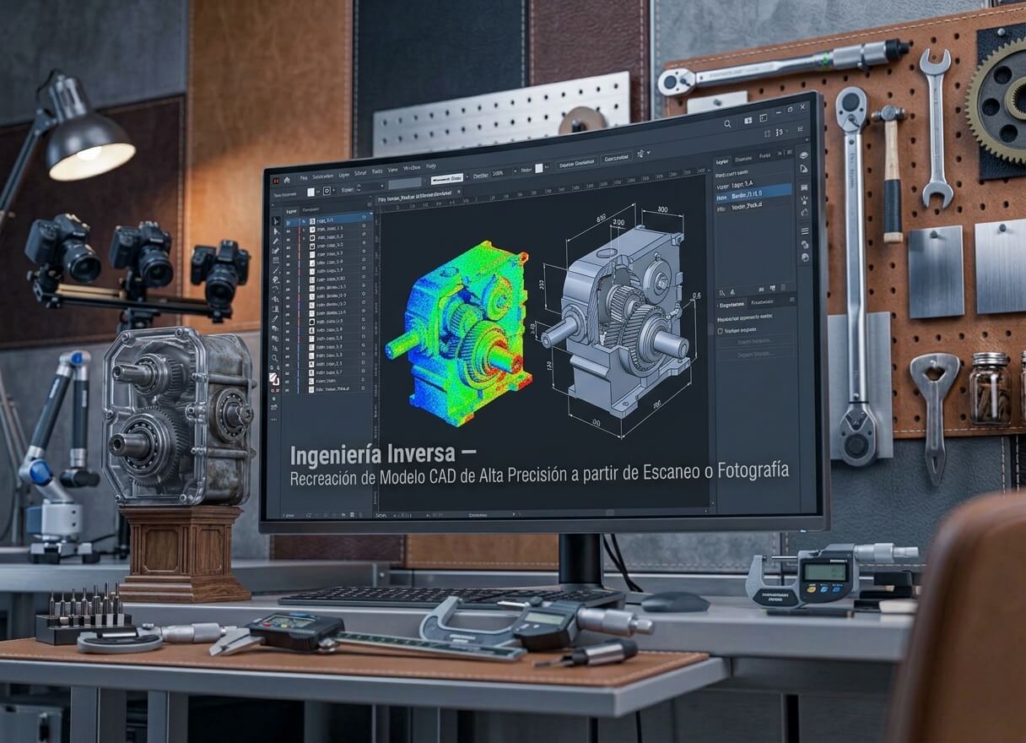The image size is (1026, 743).
Task: Select the black arrow Selection tool
Action: [x=275, y=220]
